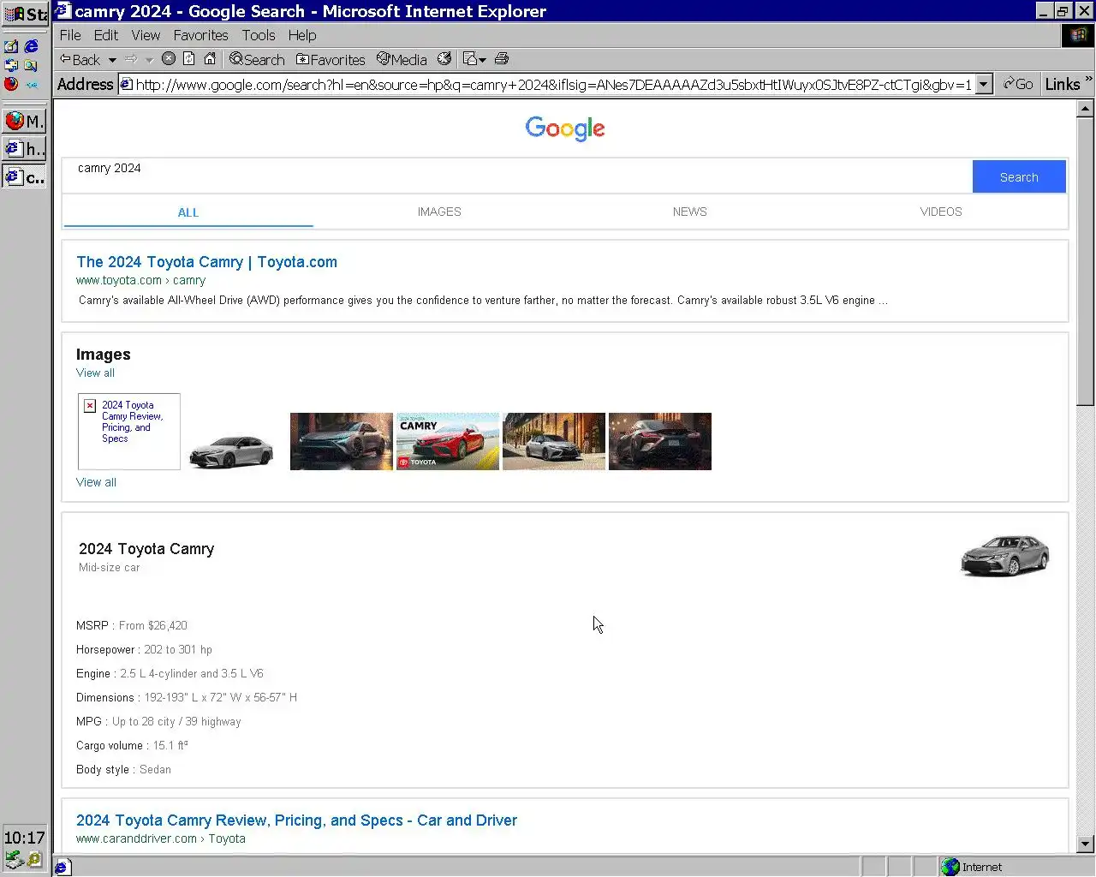Open the Help menu
The height and width of the screenshot is (877, 1096).
(302, 35)
